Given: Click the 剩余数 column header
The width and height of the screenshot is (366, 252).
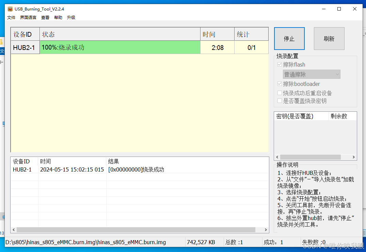Looking at the screenshot, I should [x=343, y=116].
